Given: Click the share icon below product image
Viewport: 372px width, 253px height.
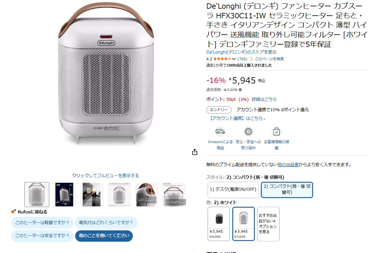Looking at the screenshot, I should coord(195,152).
